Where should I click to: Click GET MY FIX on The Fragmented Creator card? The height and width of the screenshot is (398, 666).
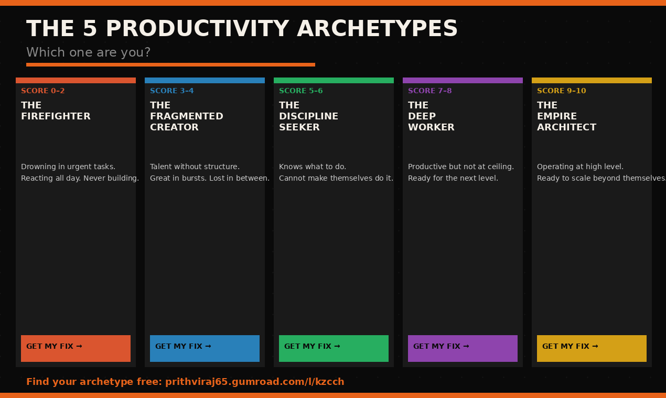pos(205,348)
